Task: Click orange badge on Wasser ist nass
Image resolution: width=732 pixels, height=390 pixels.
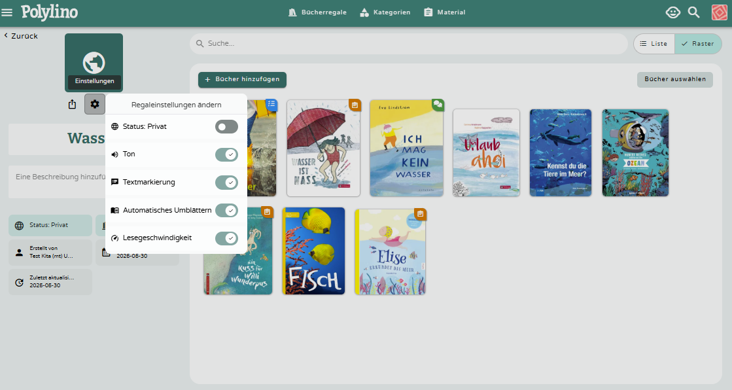Action: pyautogui.click(x=355, y=105)
